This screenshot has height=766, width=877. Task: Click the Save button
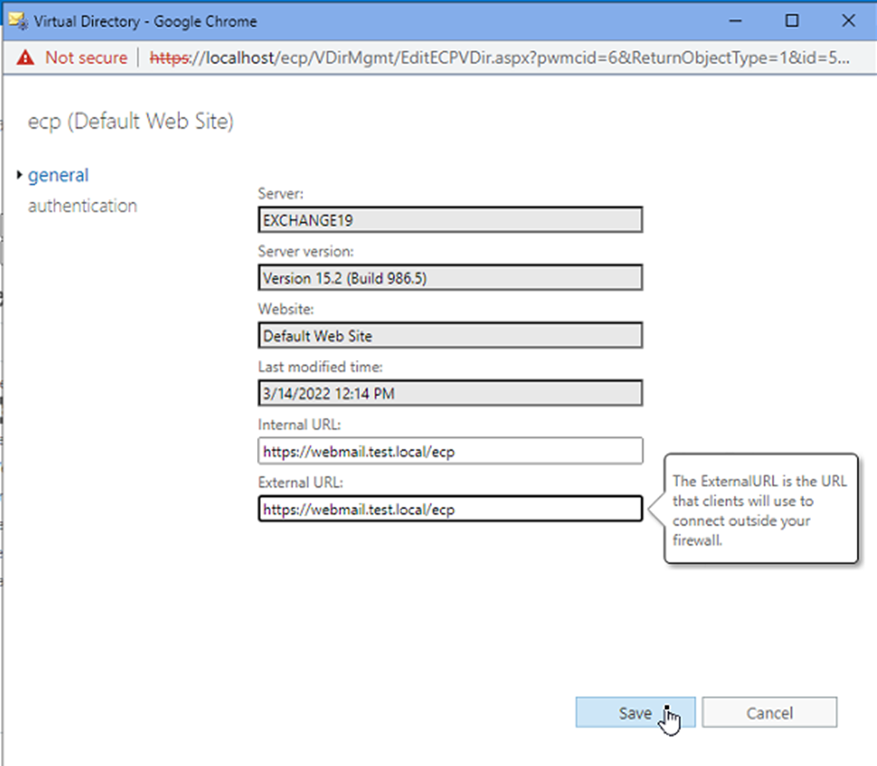click(634, 713)
